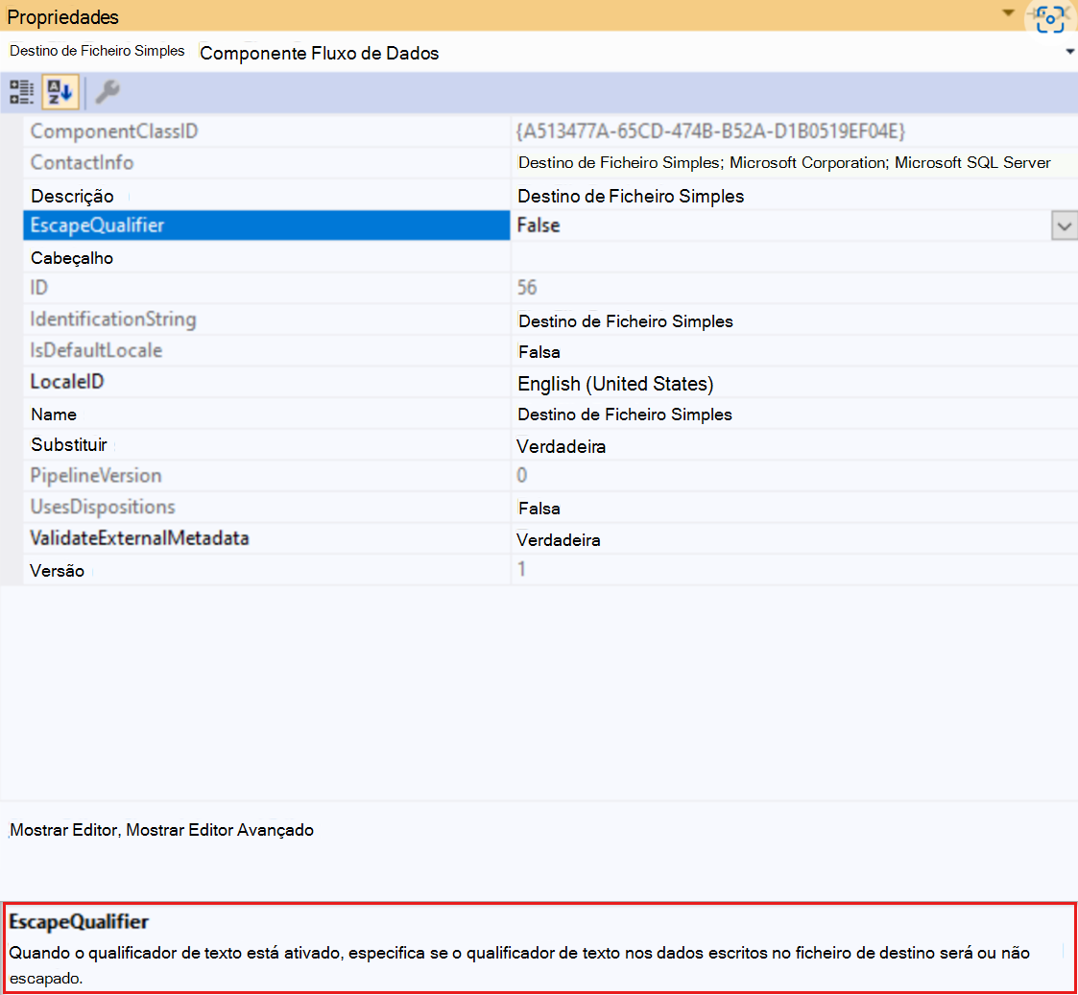This screenshot has width=1078, height=995.
Task: Select the ContactInfo property
Action: click(x=82, y=163)
